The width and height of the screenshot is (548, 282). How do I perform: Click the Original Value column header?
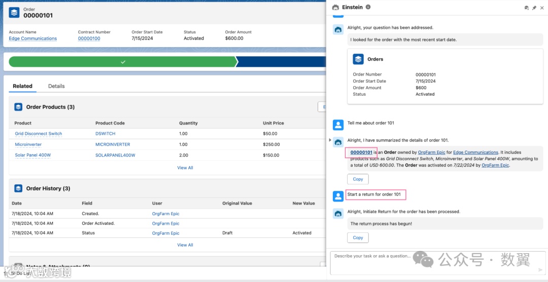(x=237, y=203)
